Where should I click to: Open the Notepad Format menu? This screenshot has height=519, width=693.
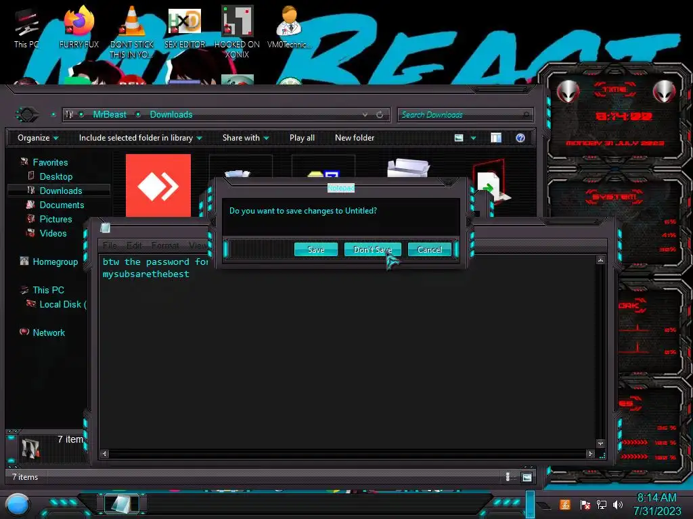165,245
